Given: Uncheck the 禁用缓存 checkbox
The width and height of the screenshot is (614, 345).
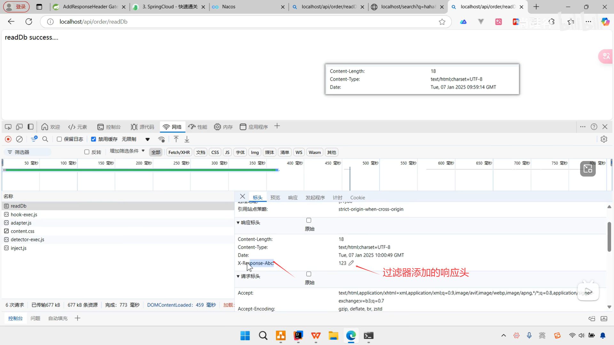Looking at the screenshot, I should (93, 139).
